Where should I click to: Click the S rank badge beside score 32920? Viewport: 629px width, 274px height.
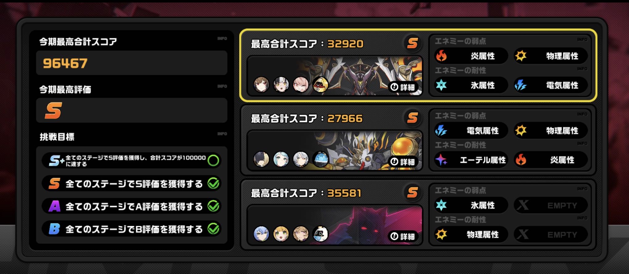tap(413, 43)
